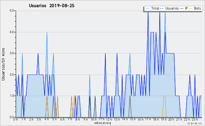The width and height of the screenshot is (205, 126).
Task: Click the '8 h' x-axis label
Action: [x=78, y=120]
